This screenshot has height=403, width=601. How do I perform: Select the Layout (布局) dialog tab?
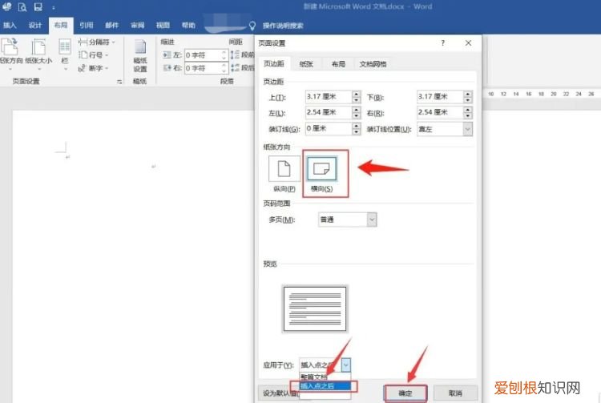tap(338, 64)
